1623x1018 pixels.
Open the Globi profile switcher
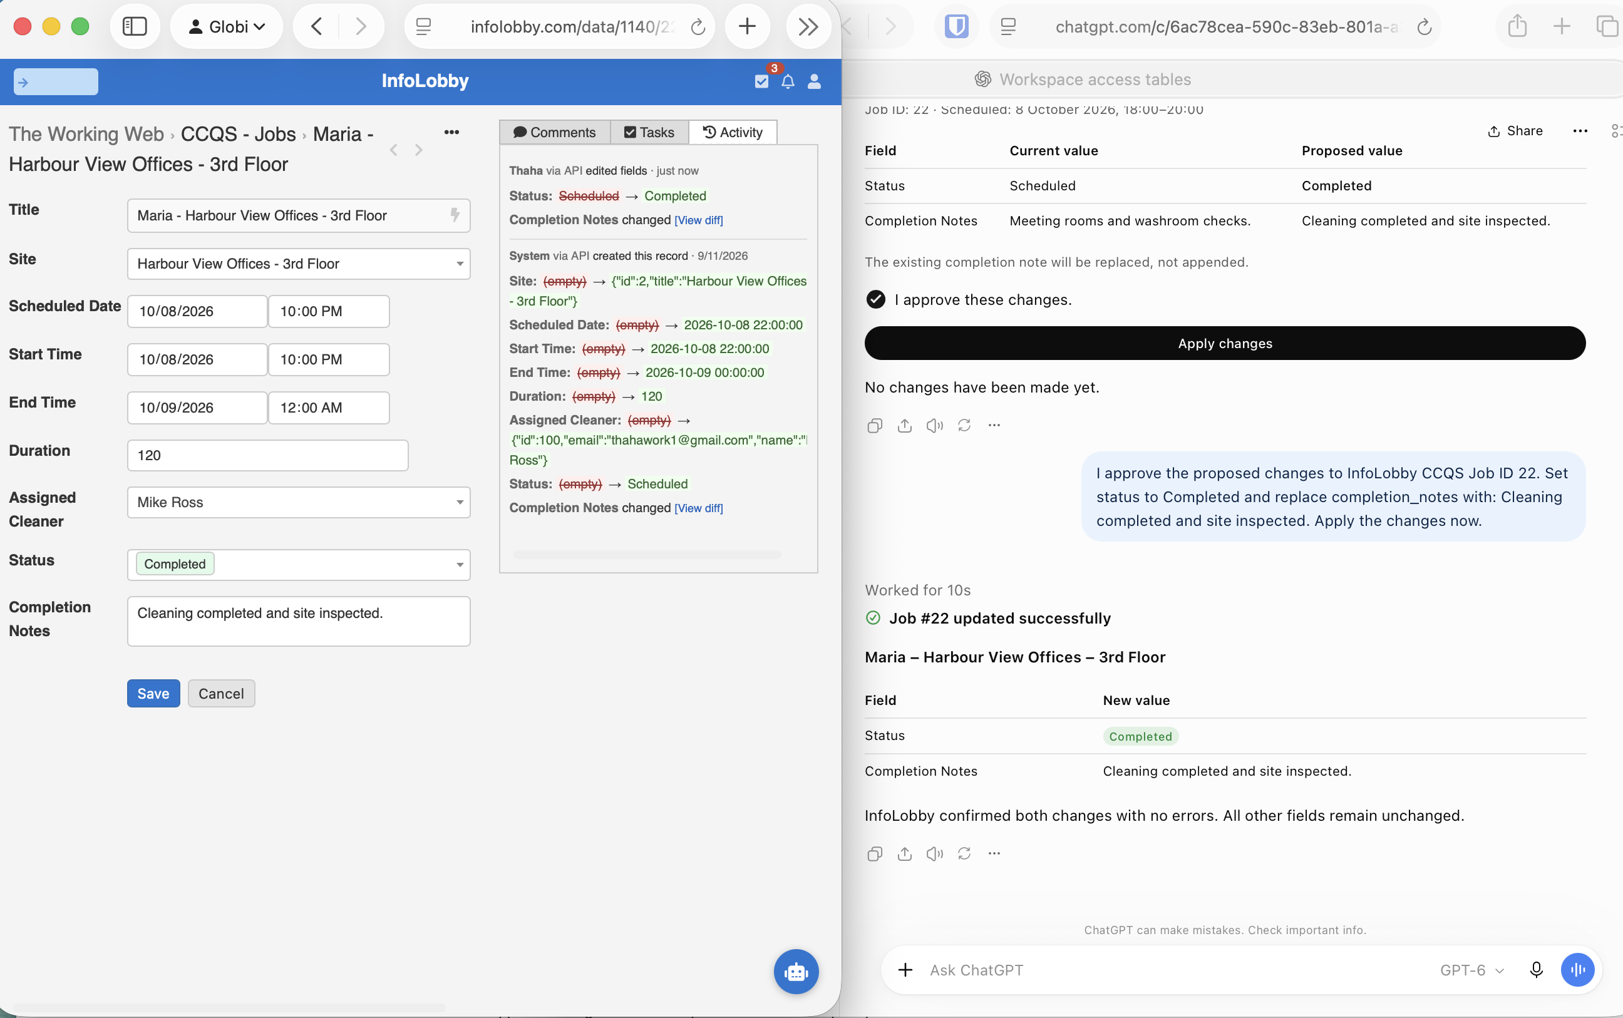click(x=227, y=26)
